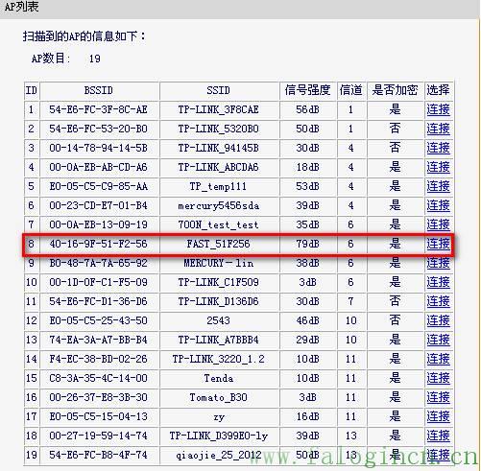This screenshot has height=471, width=481.
Task: Click the 18dB signal value
Action: tap(307, 167)
